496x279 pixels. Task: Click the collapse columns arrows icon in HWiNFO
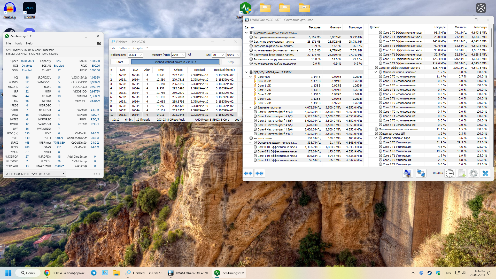click(x=259, y=174)
